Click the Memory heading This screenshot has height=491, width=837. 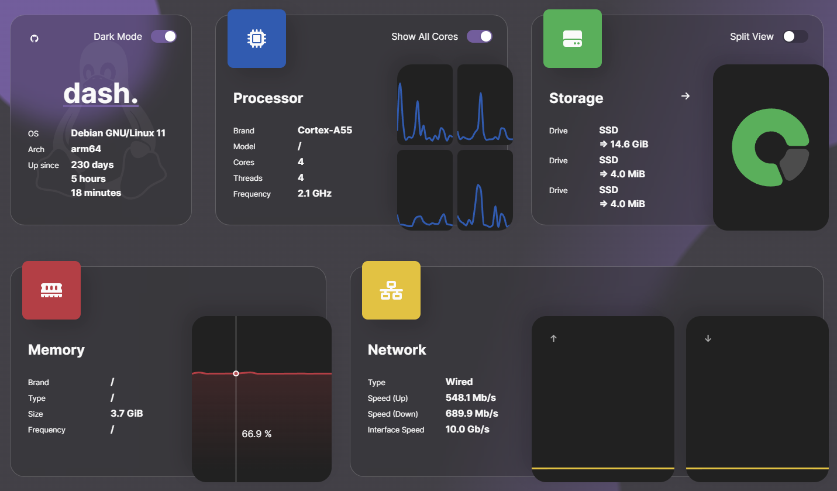click(56, 350)
